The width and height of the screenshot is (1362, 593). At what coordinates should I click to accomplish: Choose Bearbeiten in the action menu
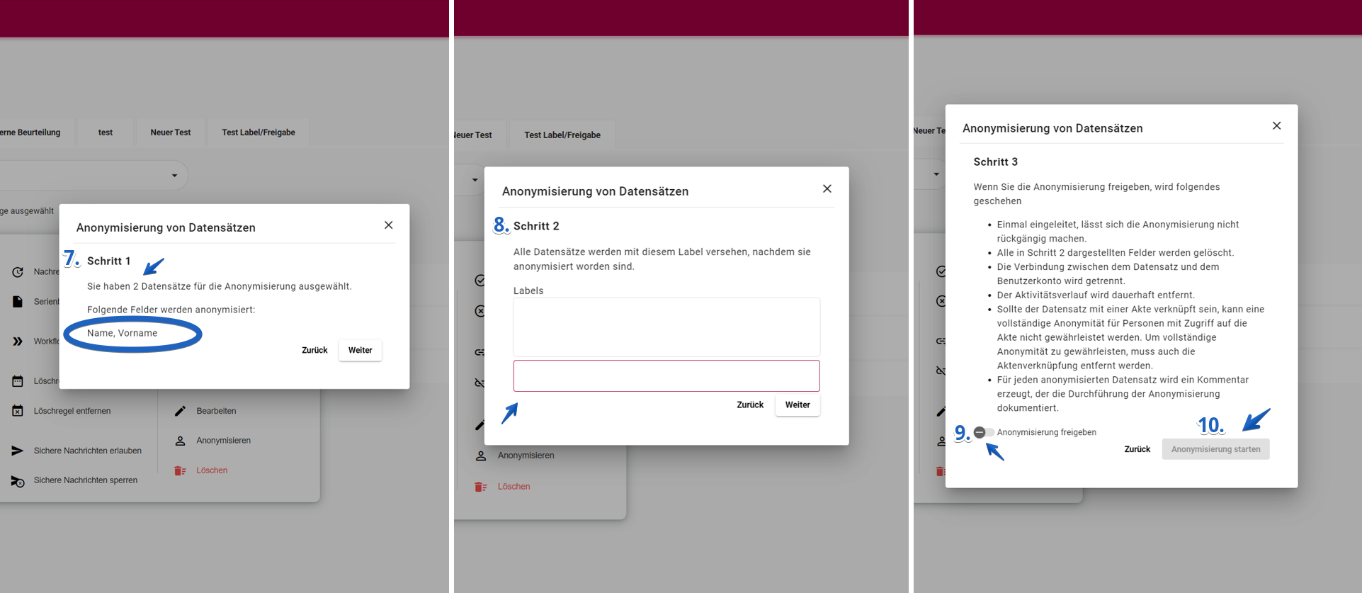(216, 411)
